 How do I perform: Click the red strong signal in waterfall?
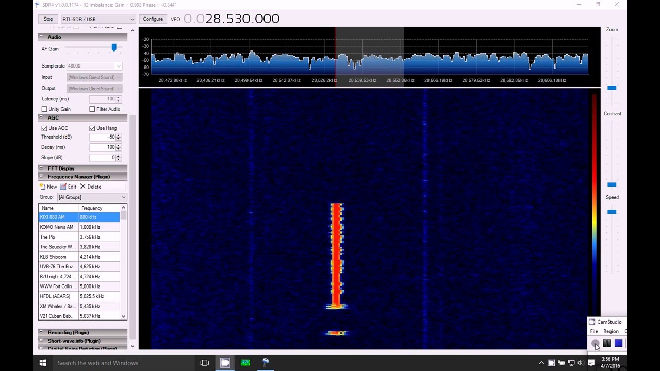click(x=337, y=255)
